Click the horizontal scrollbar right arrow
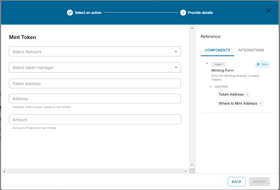Screen dimensions: 280x190 pos(186,171)
